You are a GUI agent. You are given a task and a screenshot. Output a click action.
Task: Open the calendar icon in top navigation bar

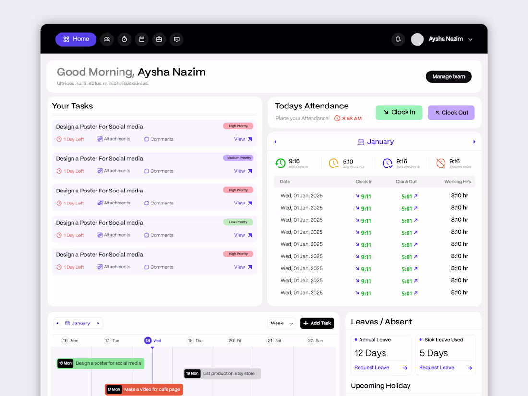tap(142, 39)
